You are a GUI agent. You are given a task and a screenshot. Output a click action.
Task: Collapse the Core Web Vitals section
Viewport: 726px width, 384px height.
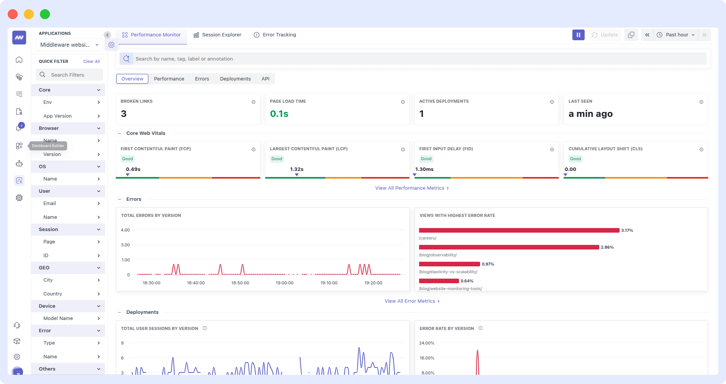tap(119, 133)
